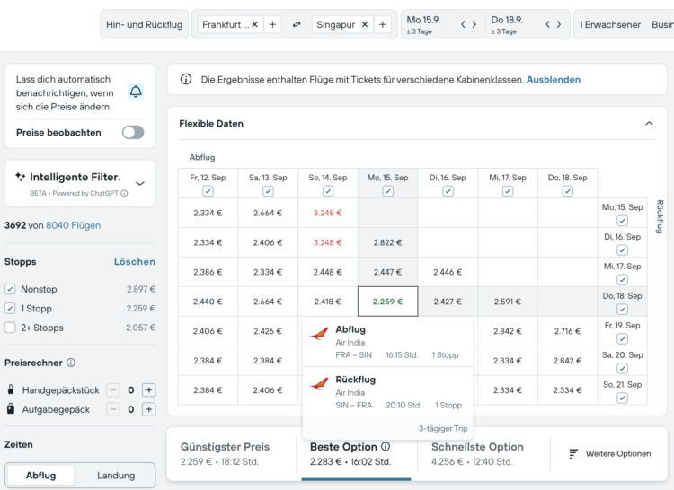The width and height of the screenshot is (674, 490).
Task: Add another origin airport with plus
Action: coord(273,25)
